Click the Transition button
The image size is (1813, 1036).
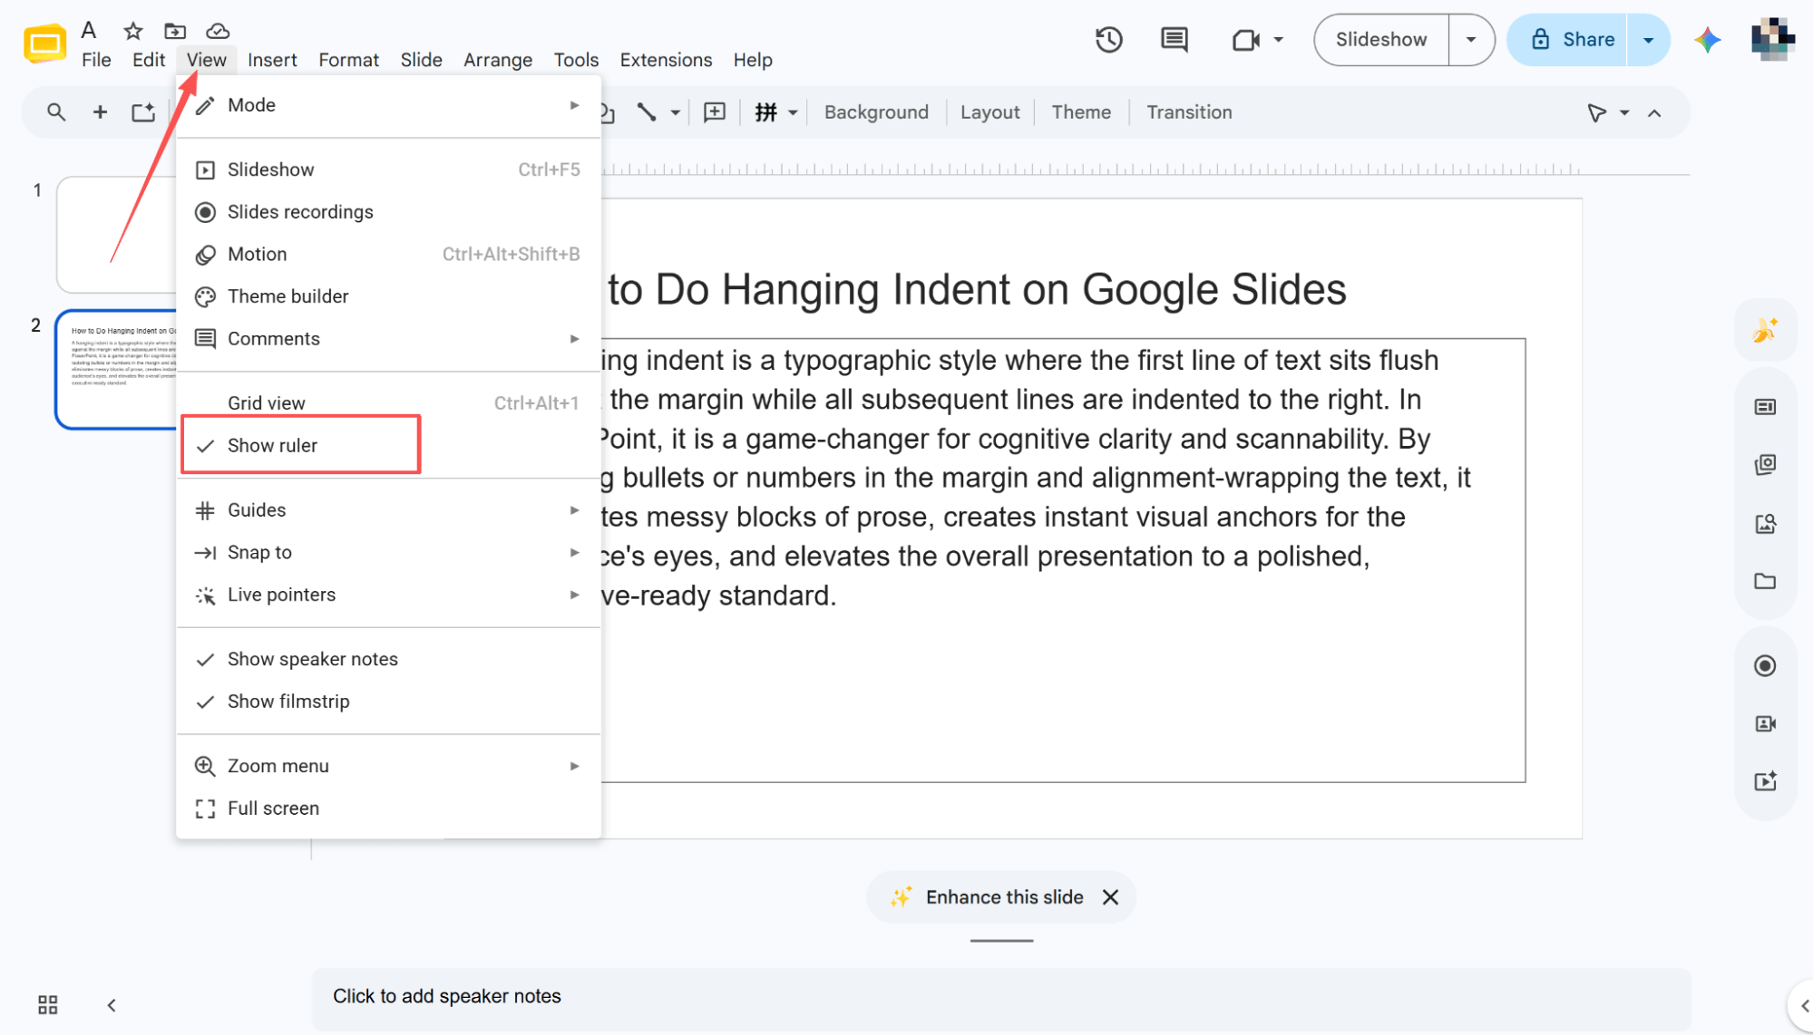point(1189,112)
